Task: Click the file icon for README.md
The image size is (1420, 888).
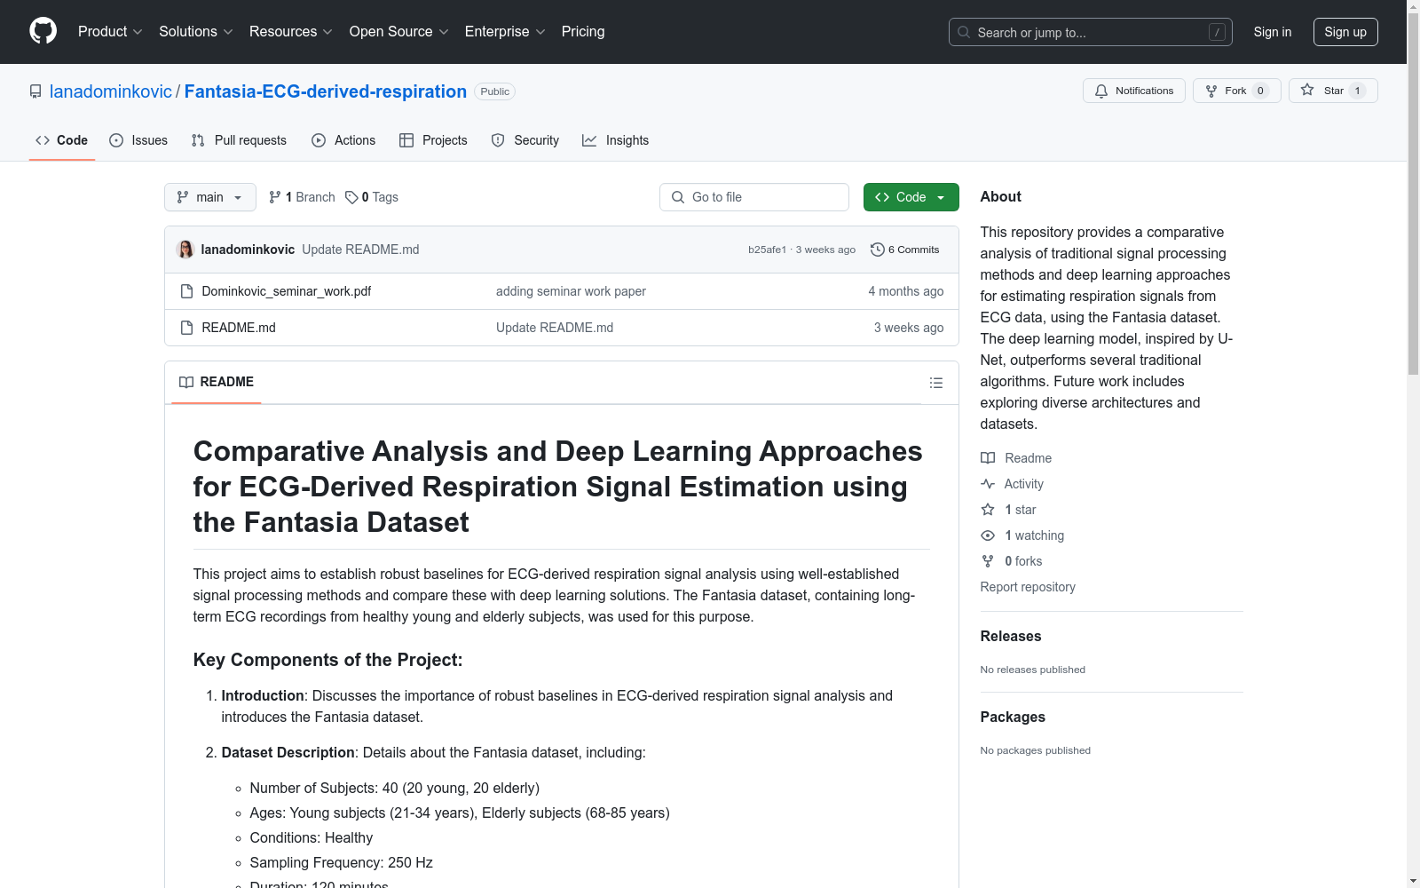Action: coord(186,328)
